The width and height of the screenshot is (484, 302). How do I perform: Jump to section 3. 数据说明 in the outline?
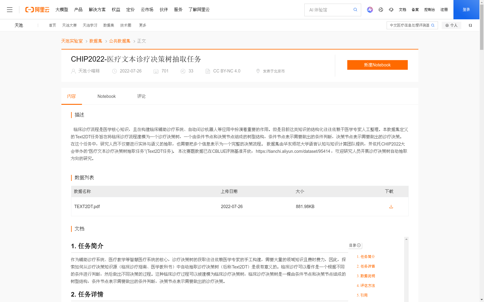coord(366,276)
